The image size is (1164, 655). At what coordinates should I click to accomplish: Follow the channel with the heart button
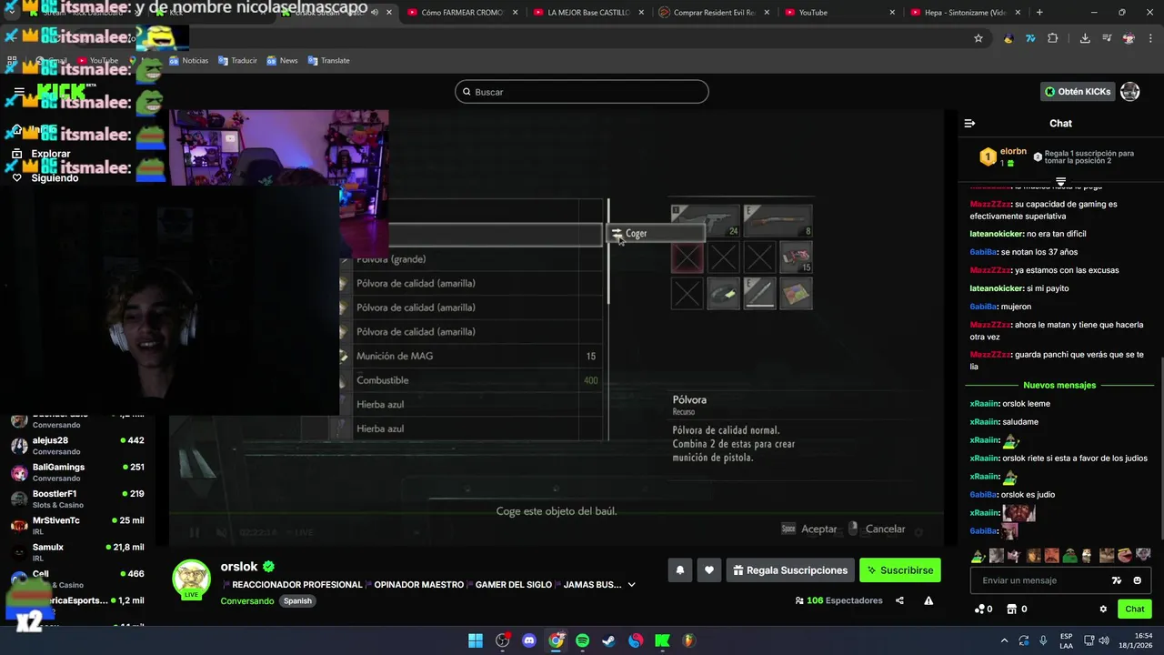709,570
